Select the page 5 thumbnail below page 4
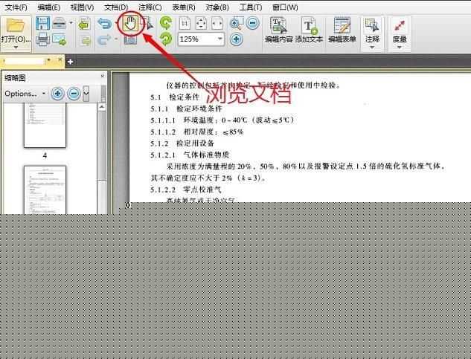 45,190
